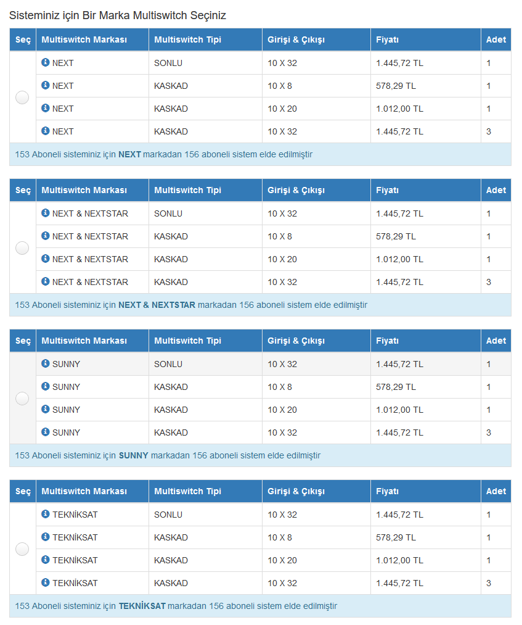
Task: Choose the NEXT & NEXTSTAR radio button
Action: 22,248
